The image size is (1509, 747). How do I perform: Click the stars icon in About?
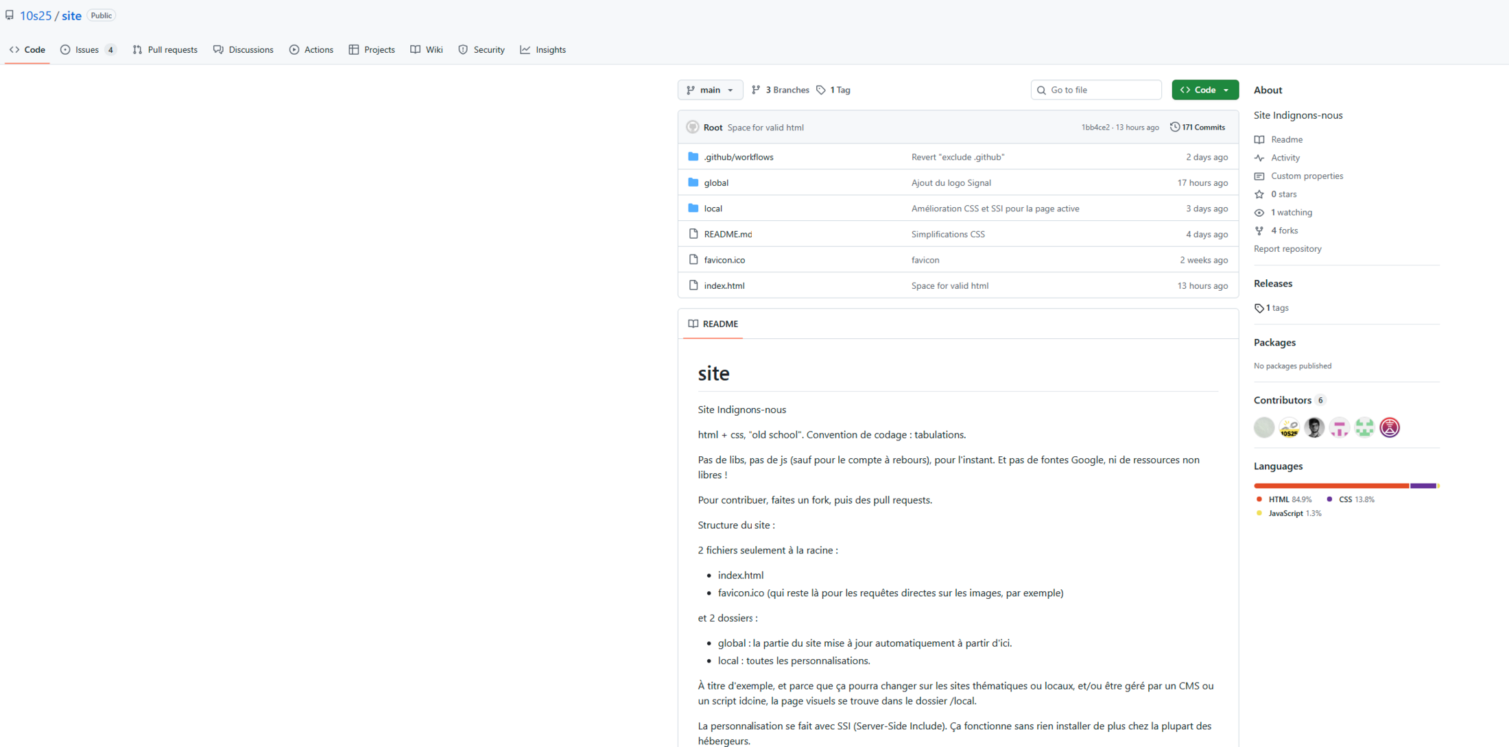tap(1259, 194)
